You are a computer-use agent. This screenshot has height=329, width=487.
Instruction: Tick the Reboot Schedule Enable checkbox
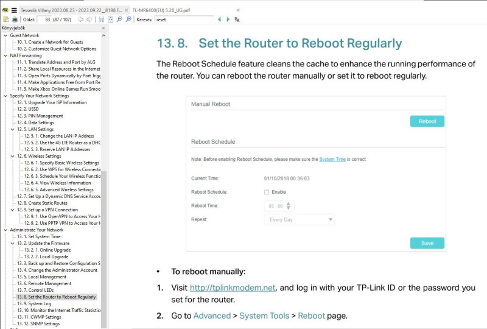tap(267, 192)
